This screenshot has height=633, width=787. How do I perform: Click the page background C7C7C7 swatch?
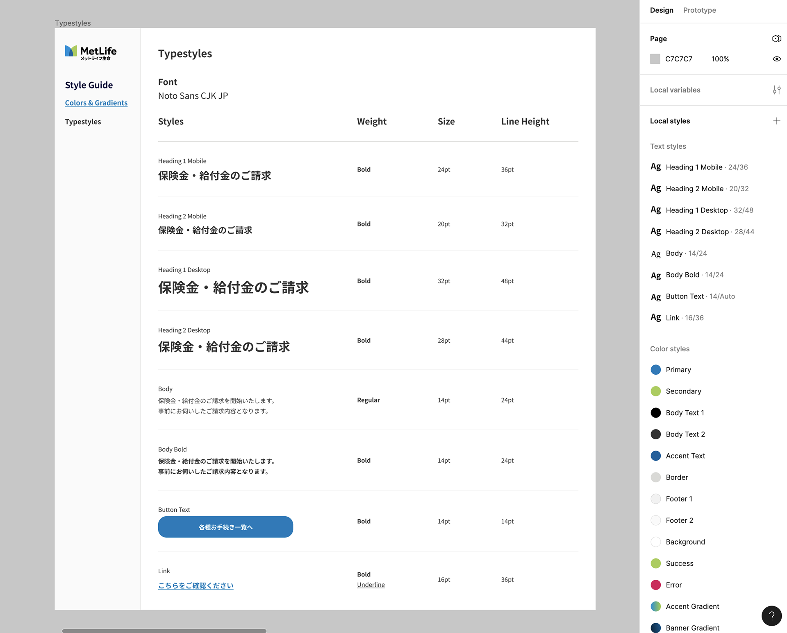tap(655, 59)
